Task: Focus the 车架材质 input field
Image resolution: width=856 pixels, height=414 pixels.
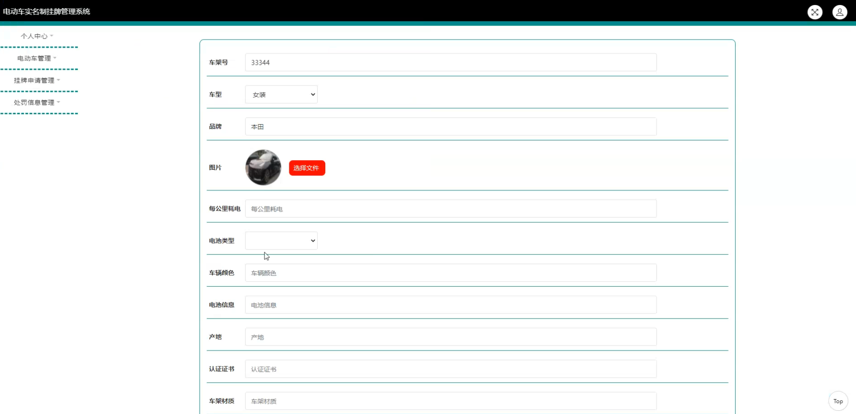Action: tap(451, 401)
